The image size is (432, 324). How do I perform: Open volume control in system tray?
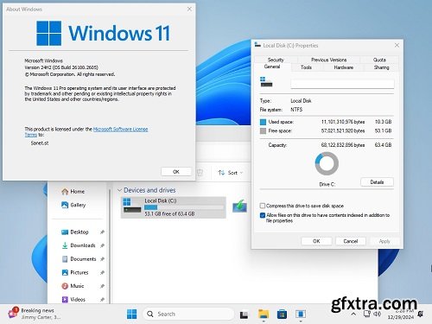pyautogui.click(x=378, y=314)
